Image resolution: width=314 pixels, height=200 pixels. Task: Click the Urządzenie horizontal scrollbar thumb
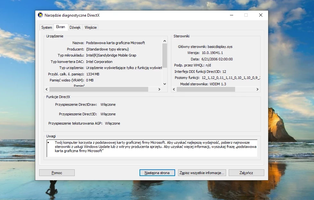[x=99, y=89]
